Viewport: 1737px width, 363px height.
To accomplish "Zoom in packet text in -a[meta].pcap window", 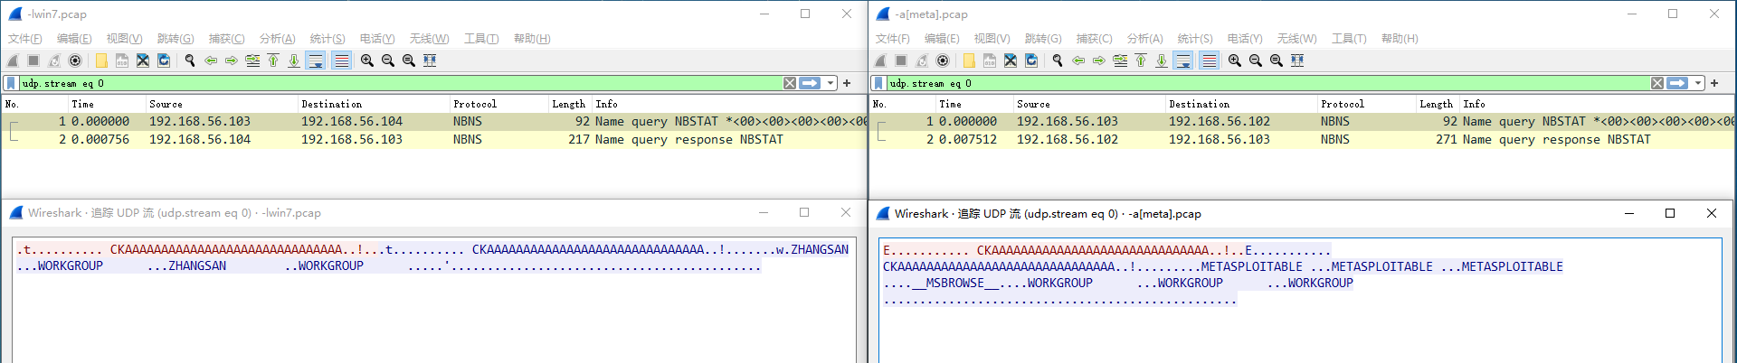I will [x=1235, y=60].
